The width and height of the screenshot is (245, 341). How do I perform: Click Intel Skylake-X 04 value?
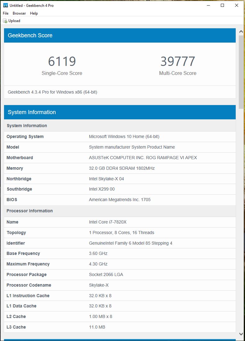106,179
